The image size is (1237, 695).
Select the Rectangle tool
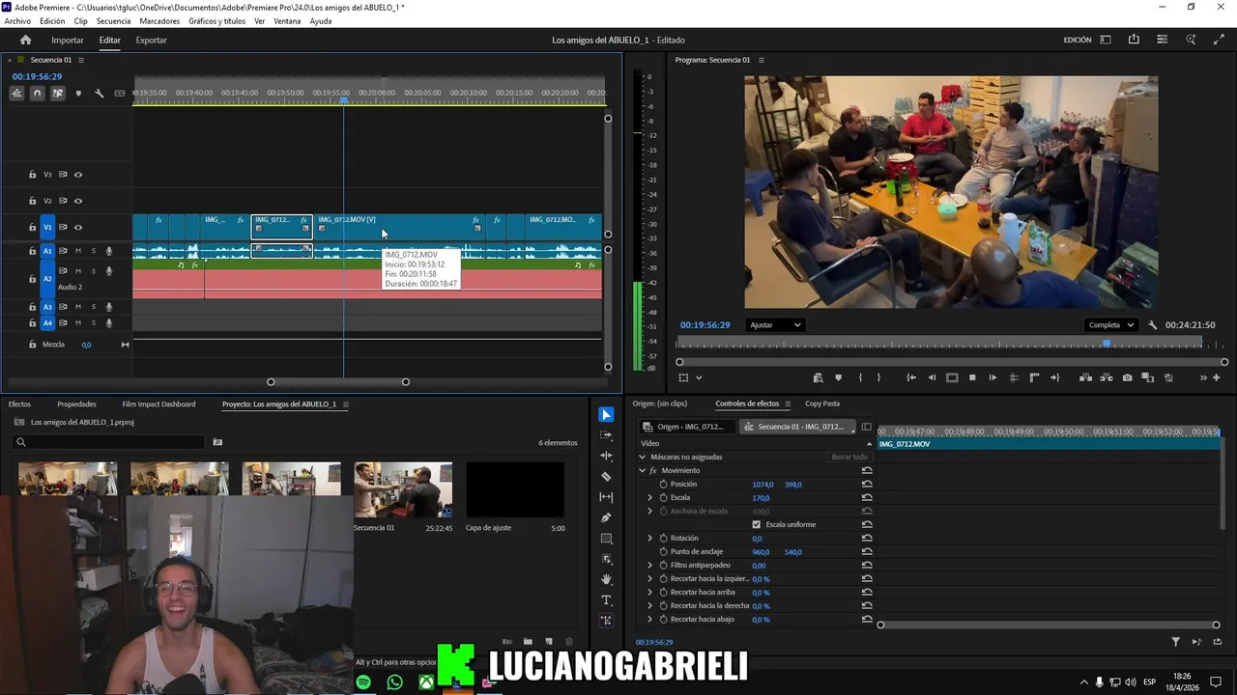click(606, 539)
